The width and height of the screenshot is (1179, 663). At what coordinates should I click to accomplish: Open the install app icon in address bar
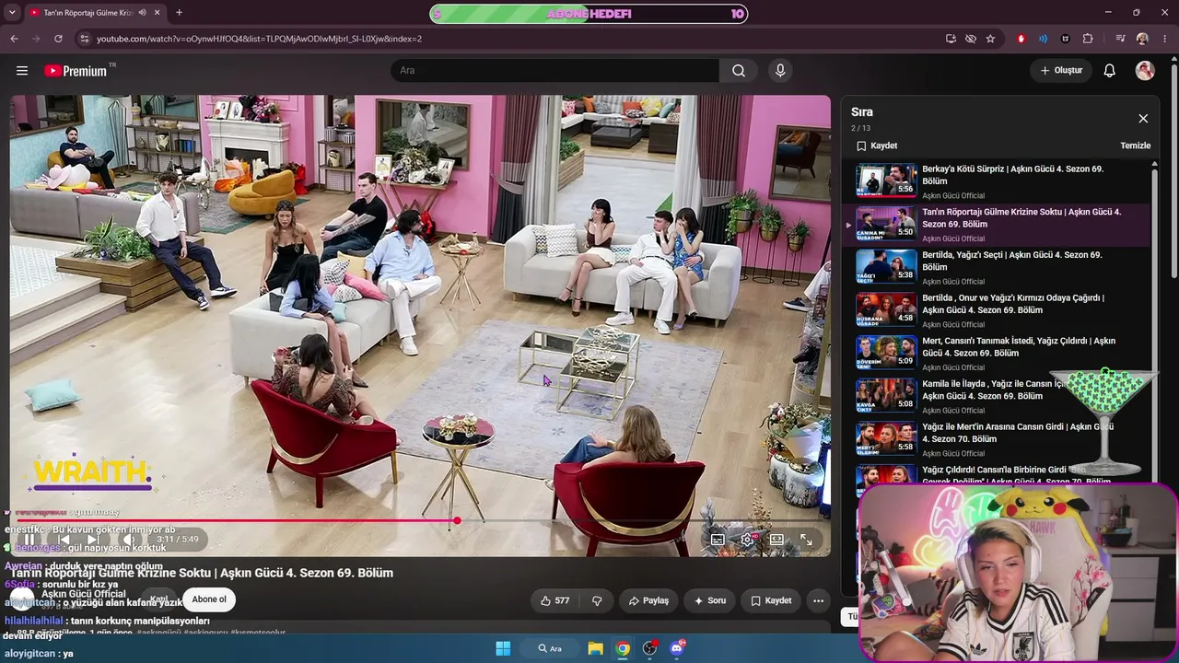(951, 39)
